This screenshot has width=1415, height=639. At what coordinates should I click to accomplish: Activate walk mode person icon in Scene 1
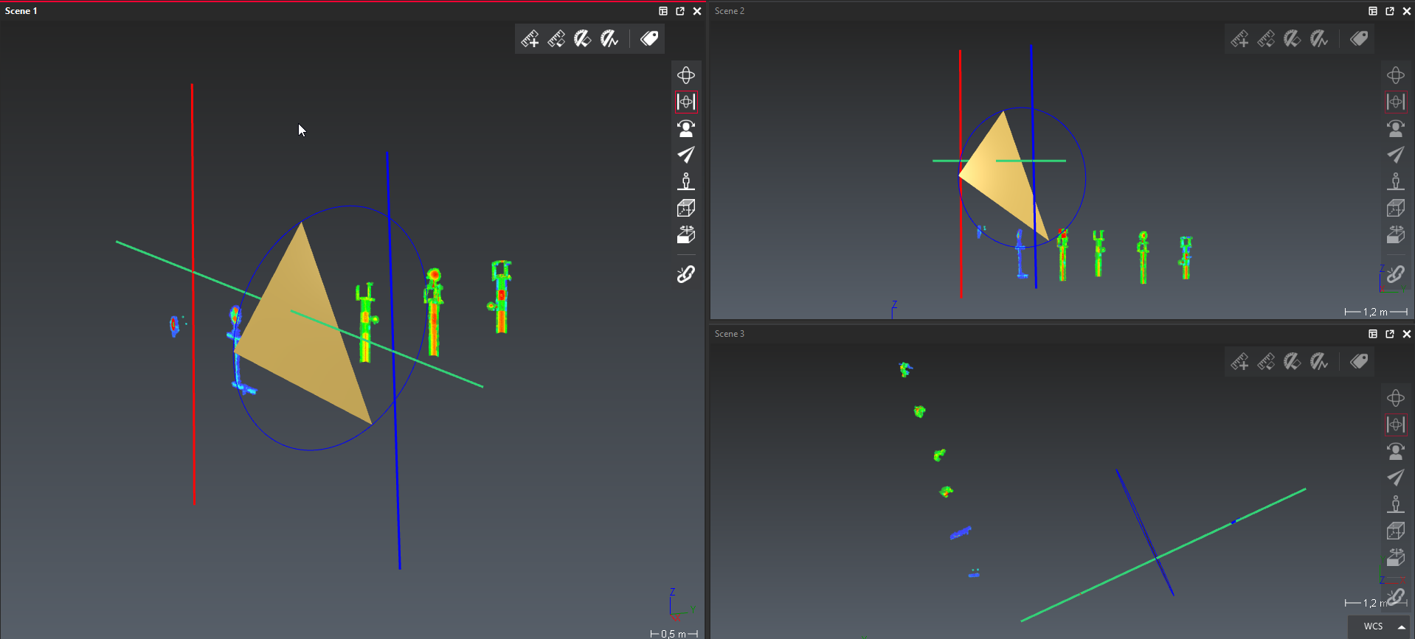coord(686,181)
